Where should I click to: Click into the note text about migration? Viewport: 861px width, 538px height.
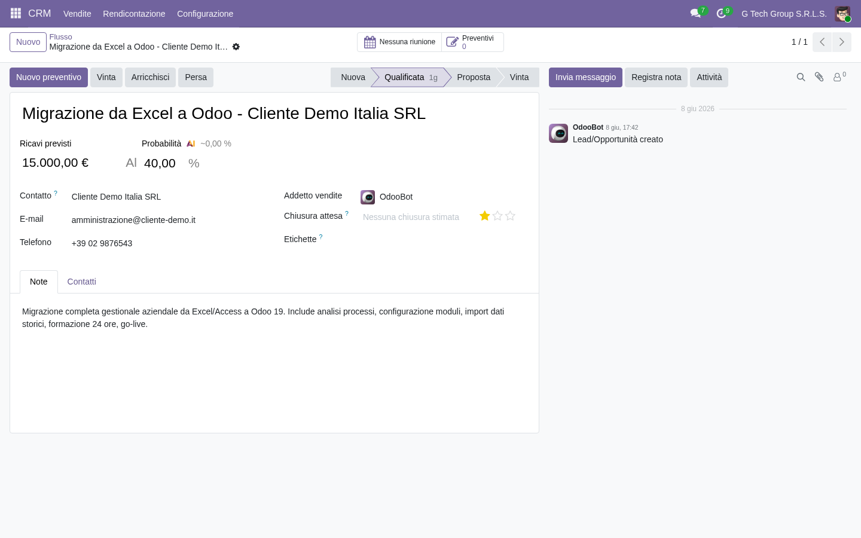pyautogui.click(x=263, y=318)
